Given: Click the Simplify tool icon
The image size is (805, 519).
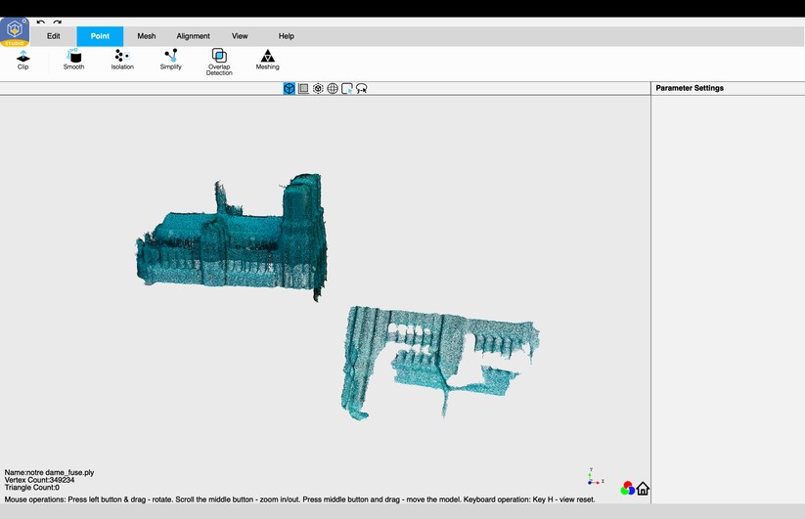Looking at the screenshot, I should pyautogui.click(x=171, y=59).
